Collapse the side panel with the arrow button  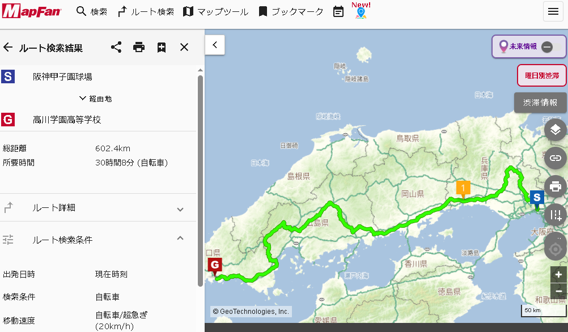pos(215,45)
